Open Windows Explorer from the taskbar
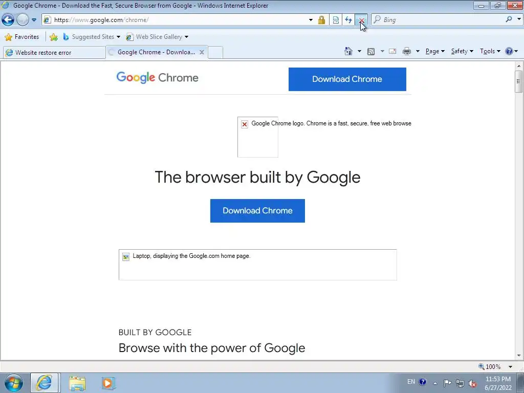 pyautogui.click(x=77, y=383)
